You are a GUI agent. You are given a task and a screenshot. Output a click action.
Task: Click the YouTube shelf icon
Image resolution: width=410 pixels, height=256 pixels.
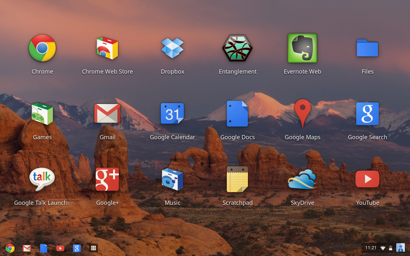pyautogui.click(x=60, y=248)
